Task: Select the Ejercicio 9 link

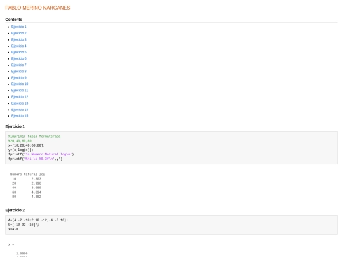Action: click(19, 78)
